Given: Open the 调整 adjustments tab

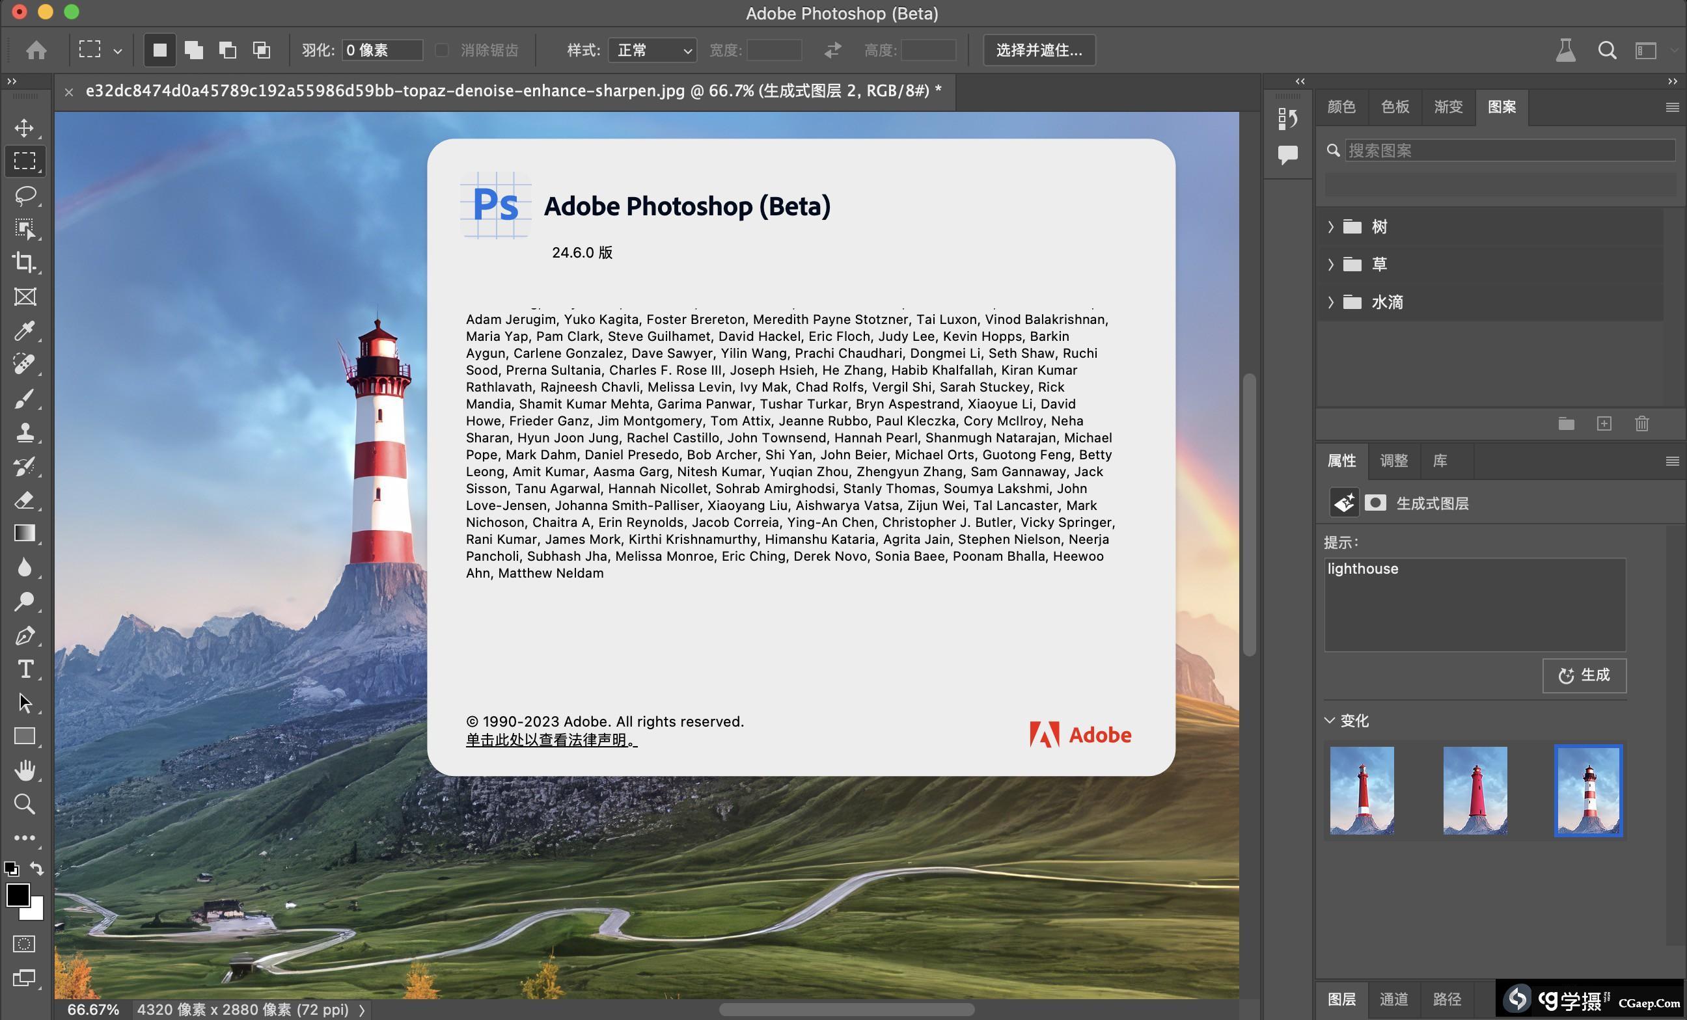Looking at the screenshot, I should (x=1393, y=461).
